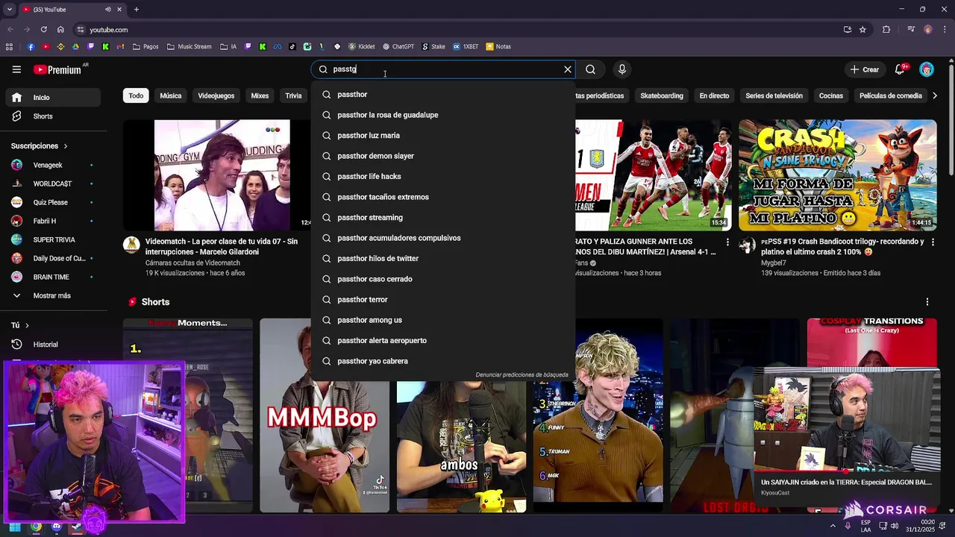This screenshot has width=955, height=537.
Task: Select suggestion "passthor la rosa de guadalupe"
Action: [442, 115]
